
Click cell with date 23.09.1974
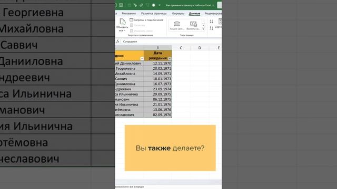tap(158, 89)
